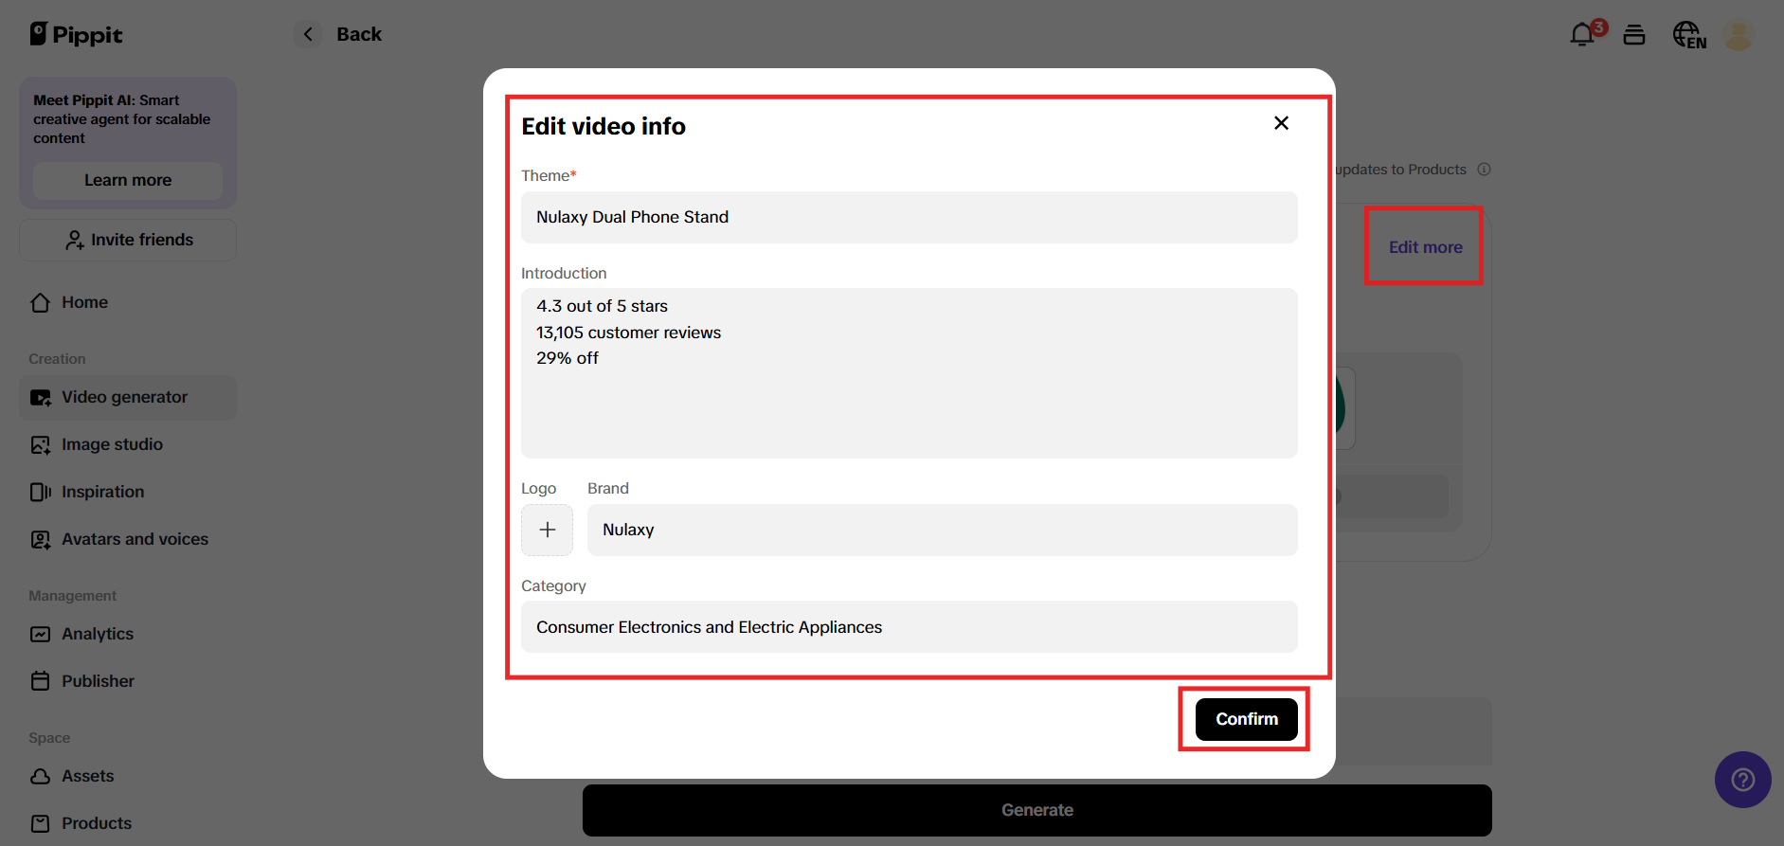Screen dimensions: 1784x846
Task: Click the Brand input field
Action: click(x=943, y=530)
